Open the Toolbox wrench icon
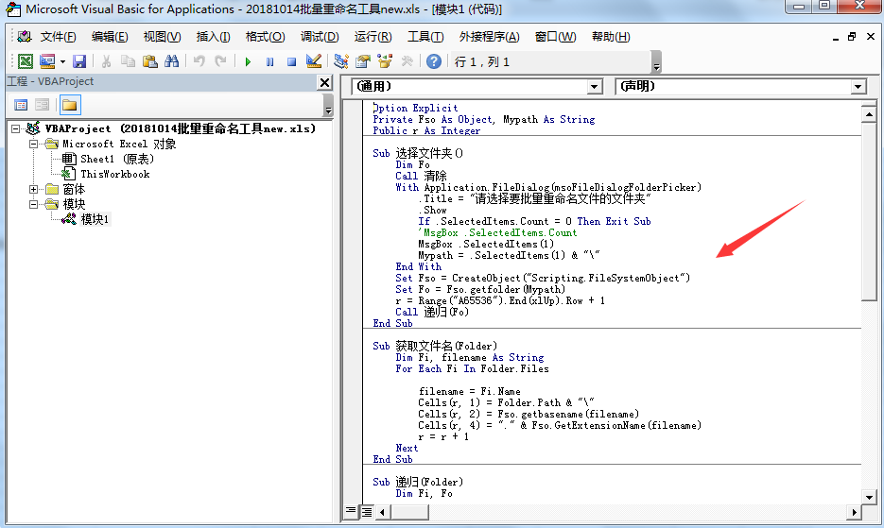The height and width of the screenshot is (528, 884). click(407, 61)
